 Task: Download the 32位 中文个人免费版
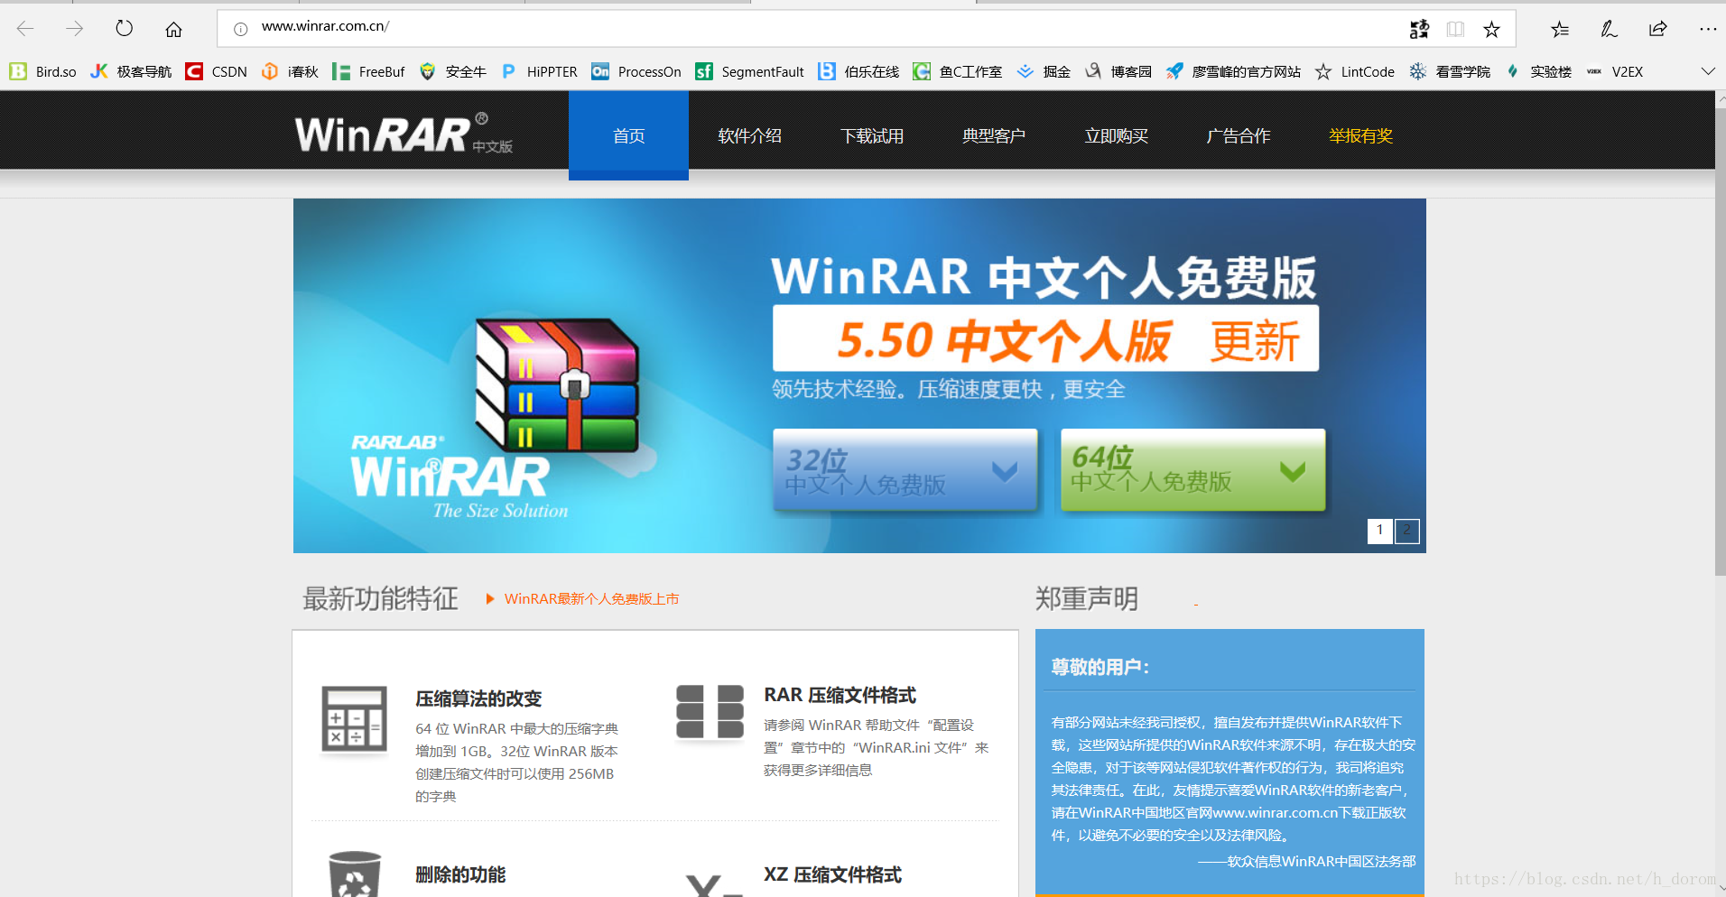point(905,470)
